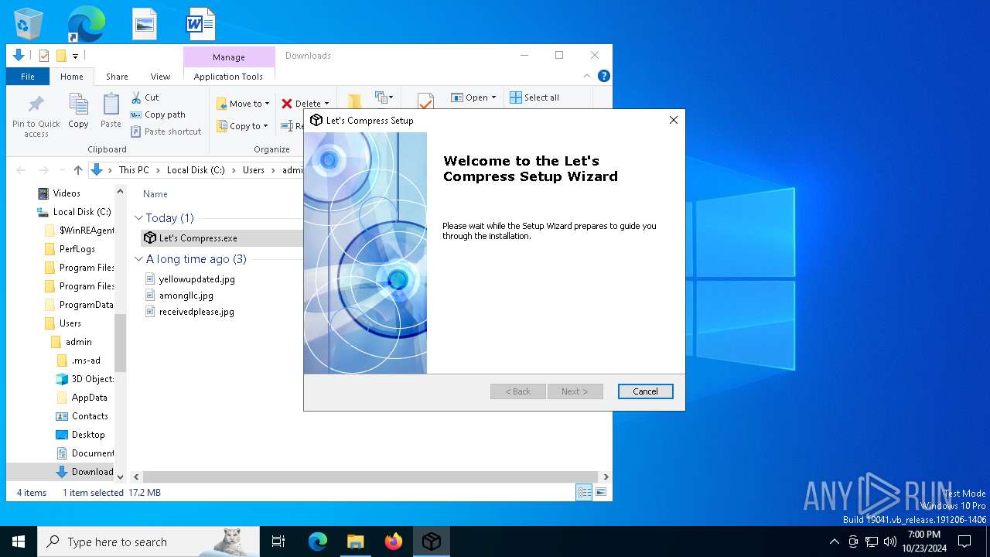990x557 pixels.
Task: Open the notification center icon
Action: 964,542
